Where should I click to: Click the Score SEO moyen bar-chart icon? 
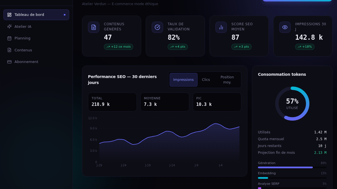(x=221, y=27)
